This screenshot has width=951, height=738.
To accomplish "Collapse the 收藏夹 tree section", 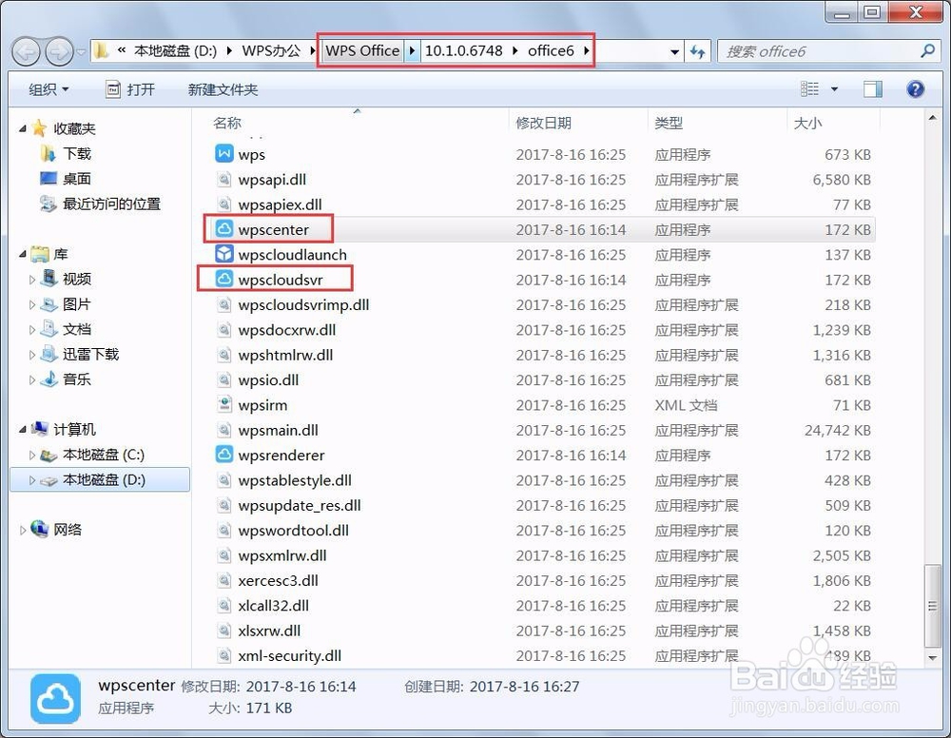I will (23, 128).
